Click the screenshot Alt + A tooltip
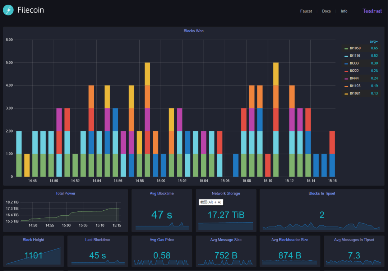Image resolution: width=388 pixels, height=271 pixels. click(x=211, y=202)
